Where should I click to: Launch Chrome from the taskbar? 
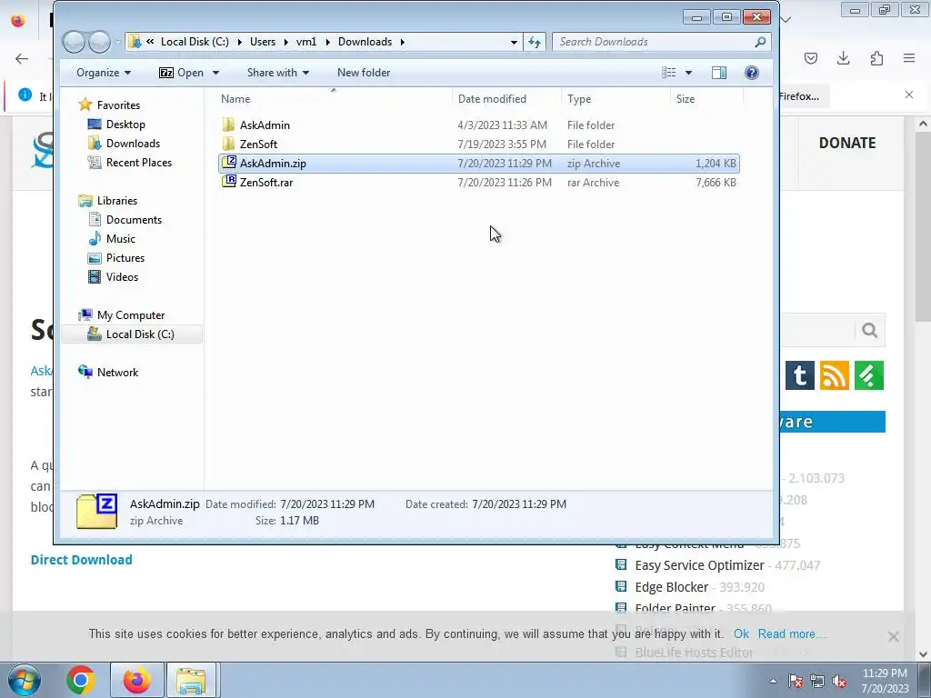coord(81,680)
